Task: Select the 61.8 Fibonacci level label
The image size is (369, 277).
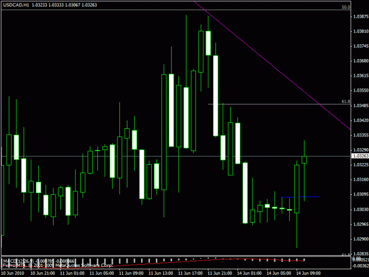Action: (345, 102)
